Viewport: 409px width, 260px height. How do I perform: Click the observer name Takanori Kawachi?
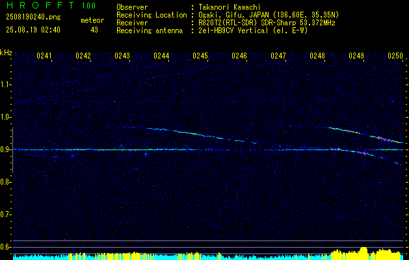(x=229, y=7)
